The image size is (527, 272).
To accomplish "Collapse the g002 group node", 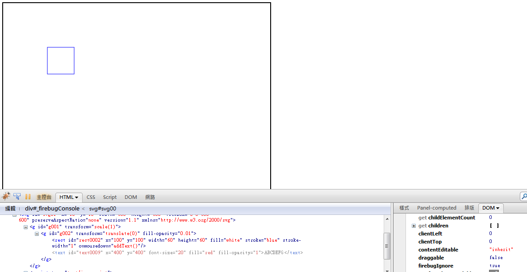I will tap(37, 233).
